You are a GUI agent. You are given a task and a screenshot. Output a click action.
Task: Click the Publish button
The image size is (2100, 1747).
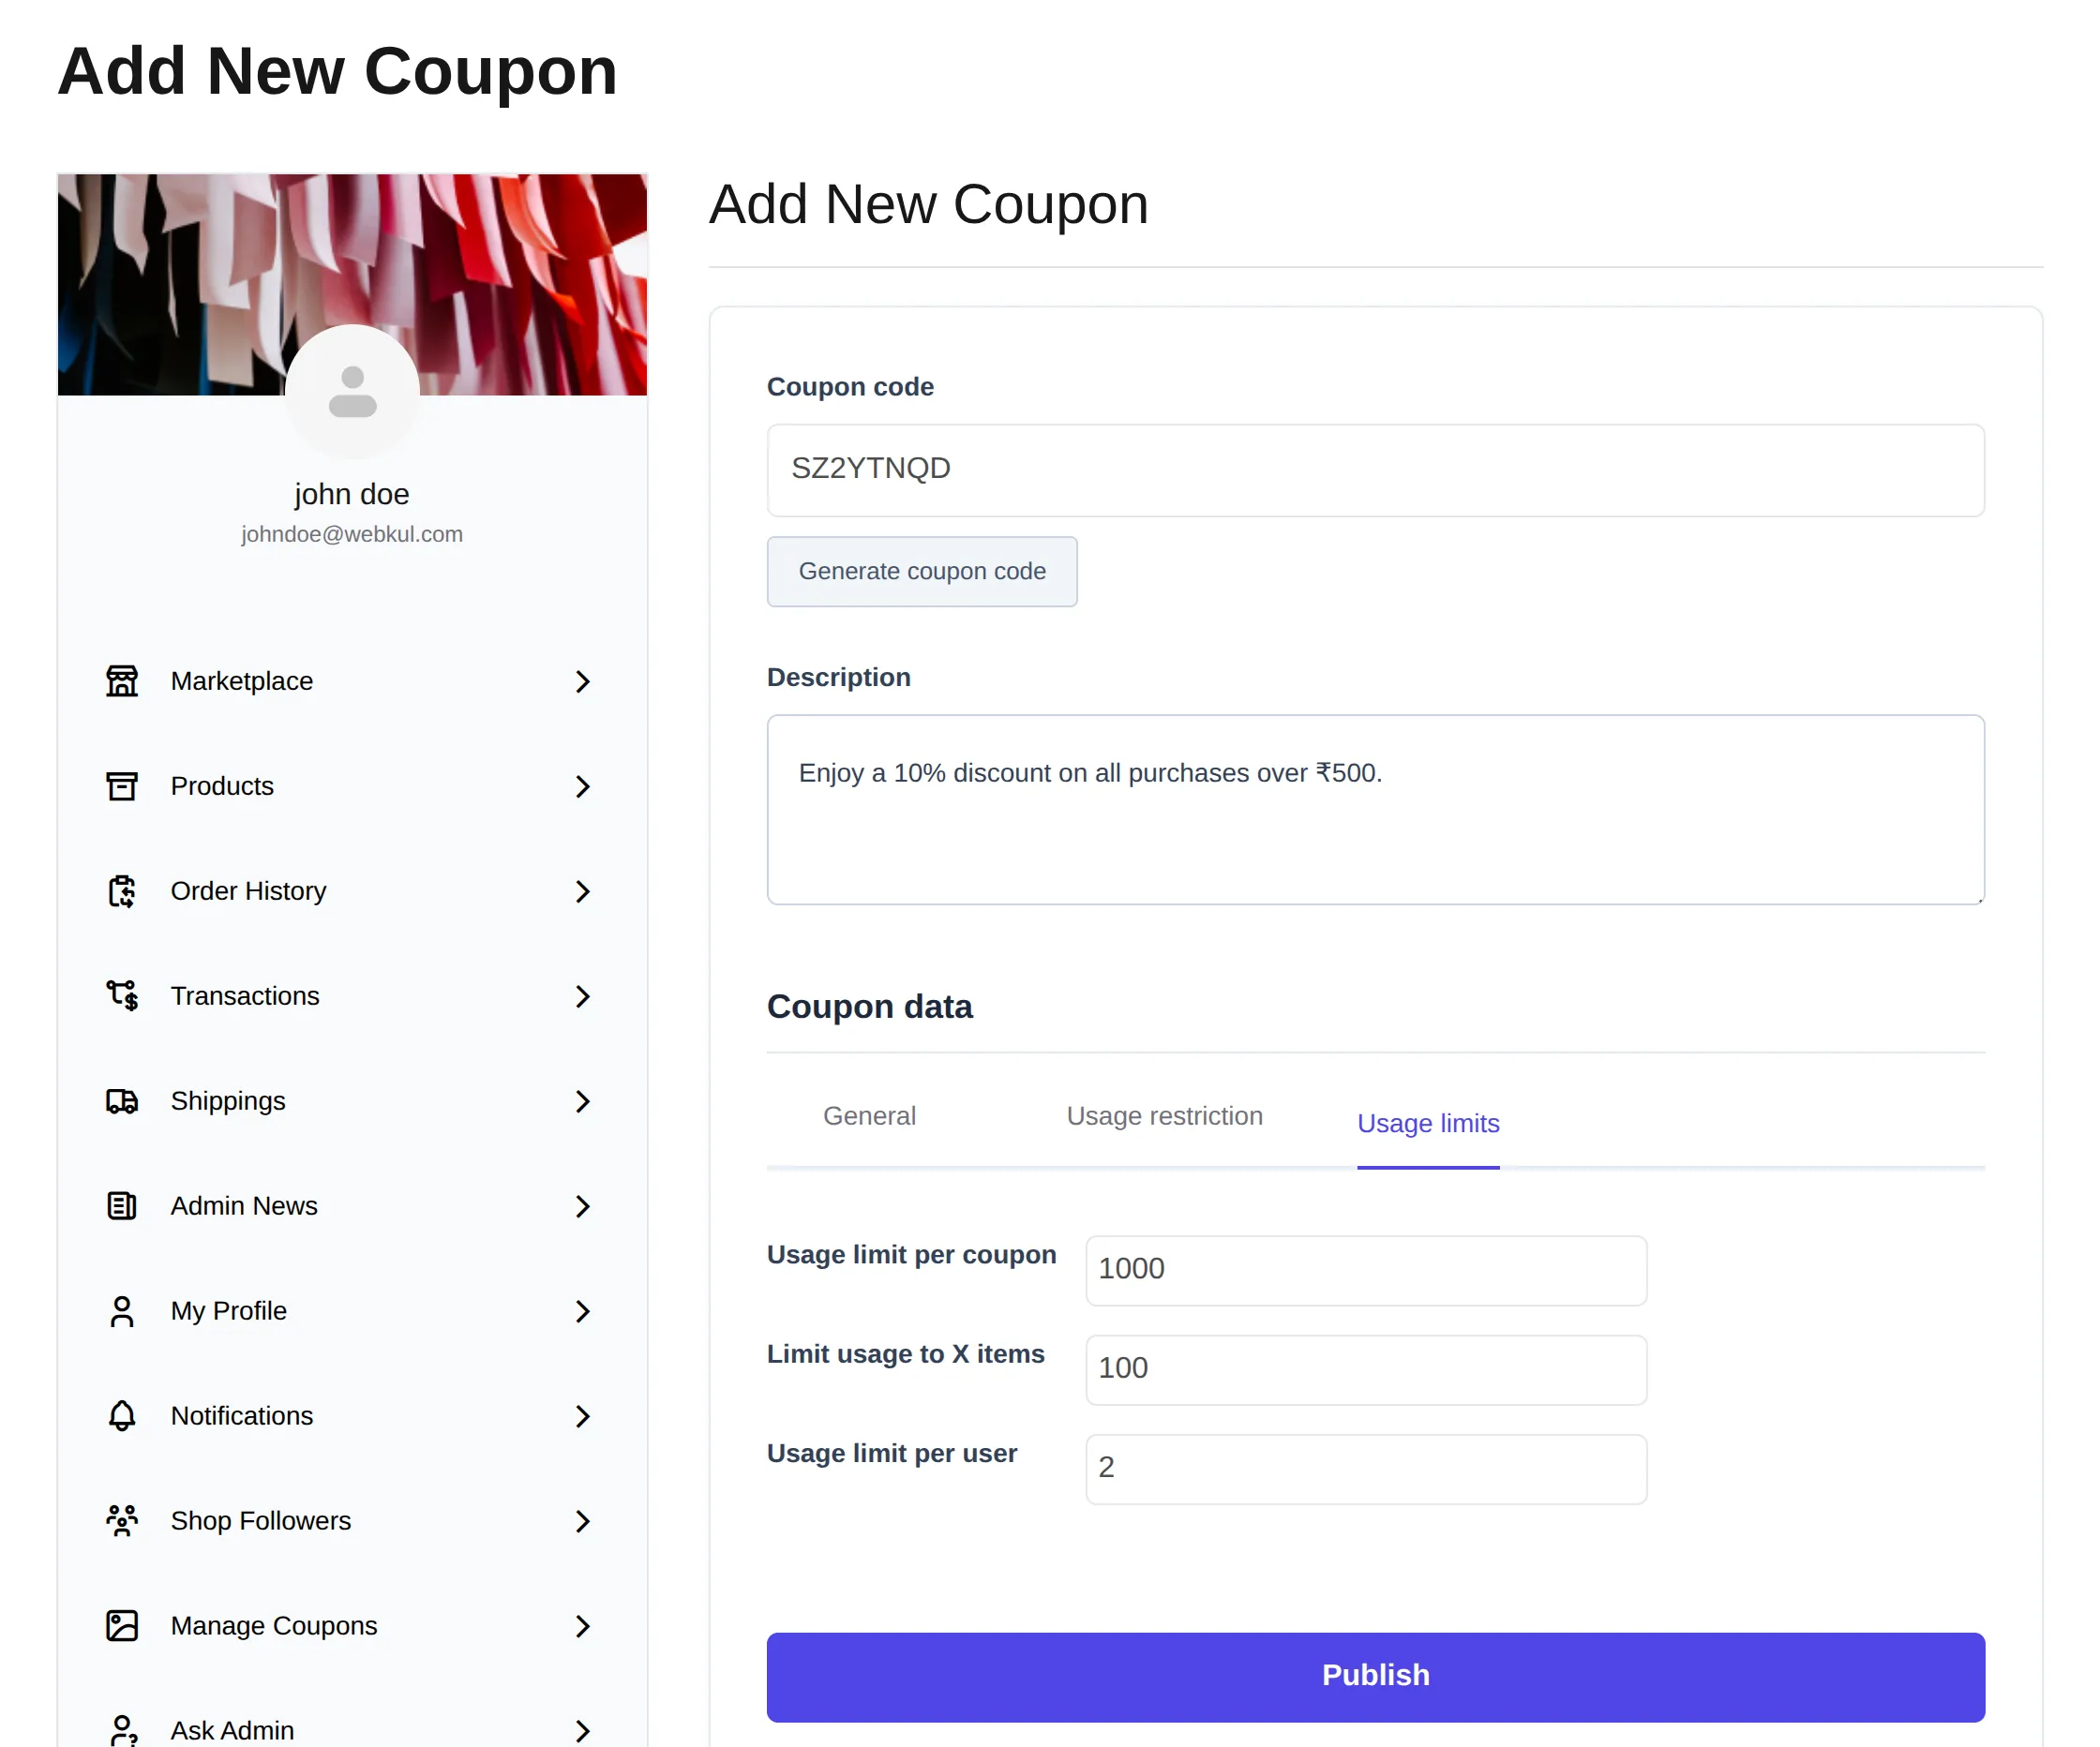[x=1375, y=1677]
